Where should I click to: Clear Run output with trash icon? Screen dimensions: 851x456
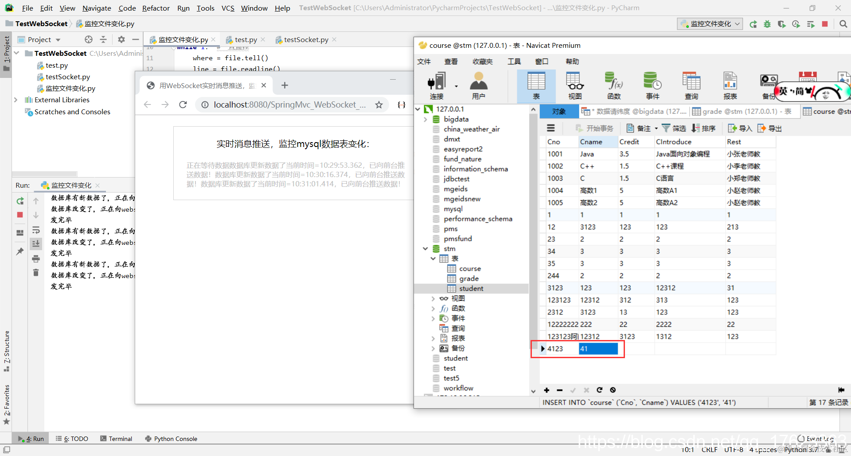pyautogui.click(x=36, y=272)
